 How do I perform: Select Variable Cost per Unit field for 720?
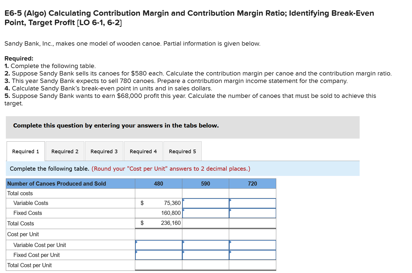click(x=252, y=245)
